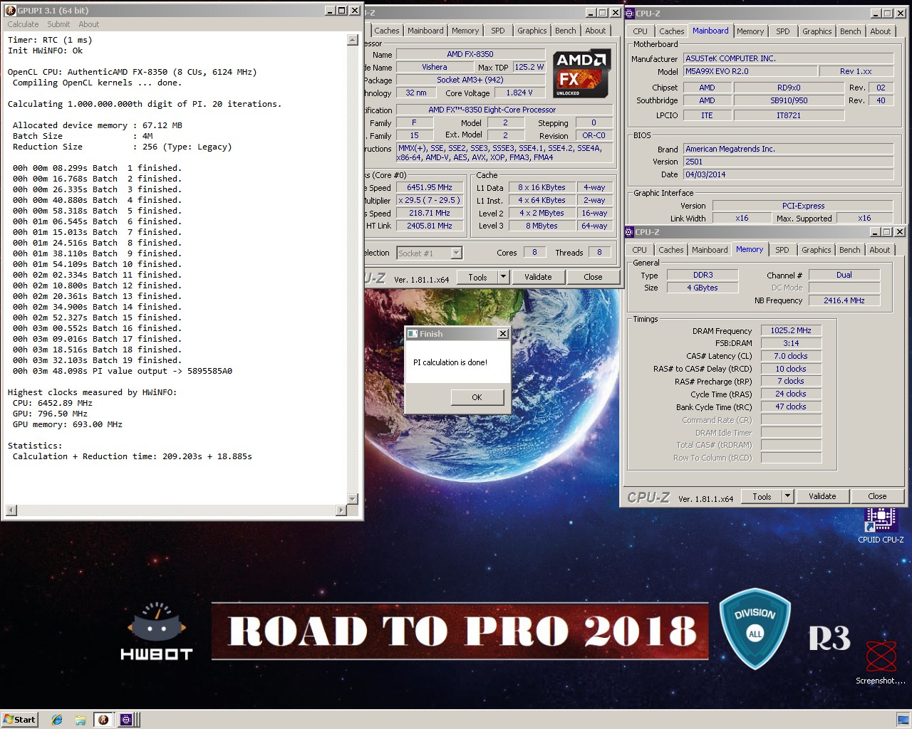The width and height of the screenshot is (912, 729).
Task: Click the GPUPI vertical scrollbar down arrow
Action: point(352,498)
